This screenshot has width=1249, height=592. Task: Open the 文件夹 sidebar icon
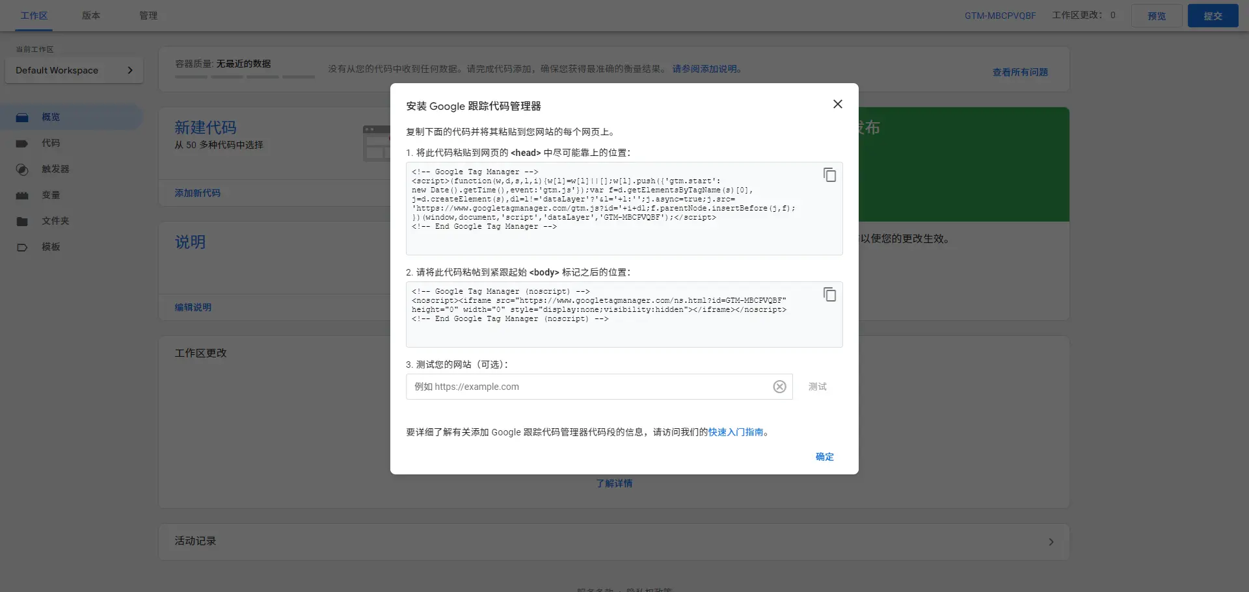coord(22,221)
